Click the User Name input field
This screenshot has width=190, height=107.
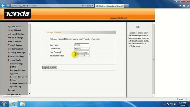(82, 45)
